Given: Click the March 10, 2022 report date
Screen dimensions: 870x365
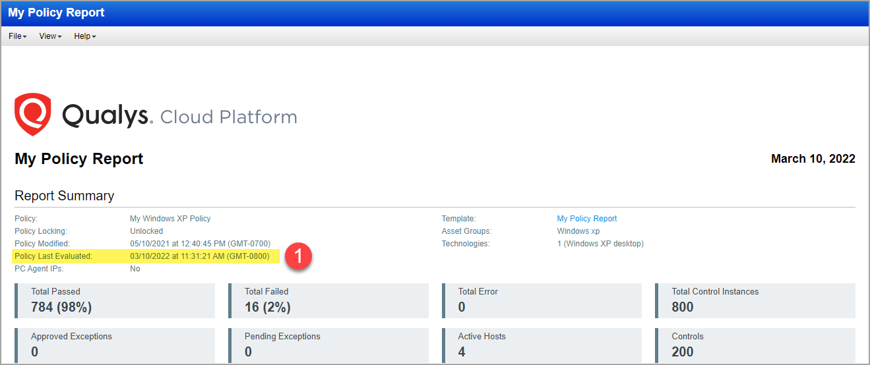Looking at the screenshot, I should [813, 159].
